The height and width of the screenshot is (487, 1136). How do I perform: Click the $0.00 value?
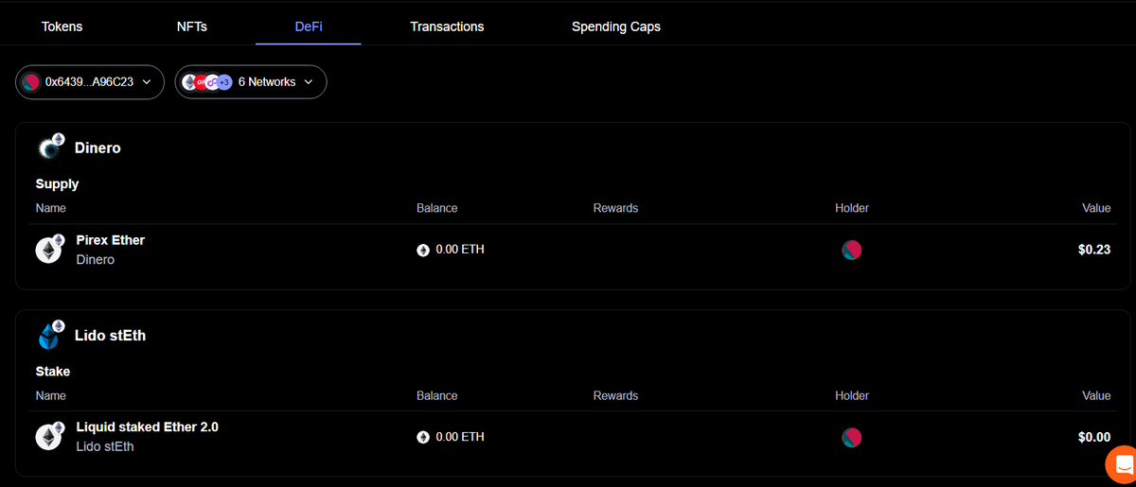pyautogui.click(x=1093, y=437)
